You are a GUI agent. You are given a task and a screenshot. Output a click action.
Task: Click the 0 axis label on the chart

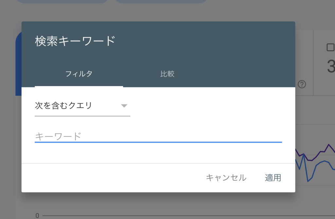pos(37,216)
